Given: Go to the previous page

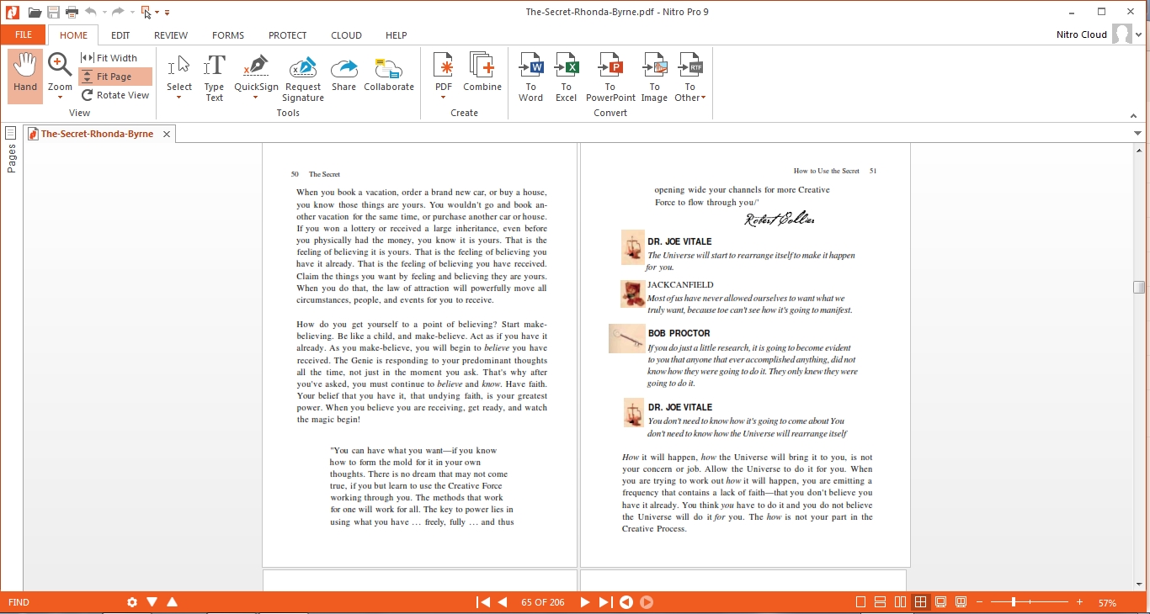Looking at the screenshot, I should point(503,602).
